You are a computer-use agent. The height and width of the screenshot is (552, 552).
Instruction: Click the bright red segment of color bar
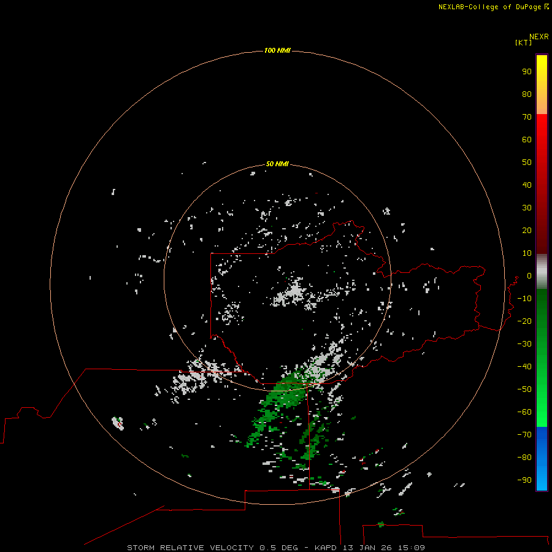point(542,183)
